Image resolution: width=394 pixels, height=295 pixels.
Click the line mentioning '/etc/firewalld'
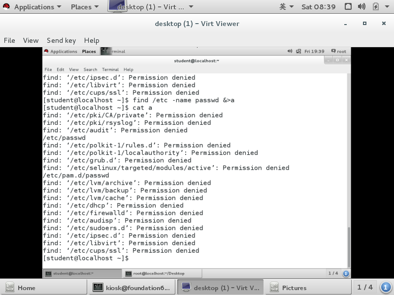[123, 213]
